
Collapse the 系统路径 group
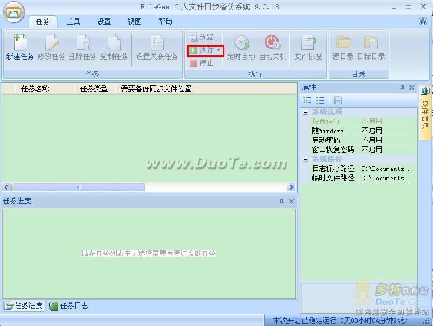[305, 159]
